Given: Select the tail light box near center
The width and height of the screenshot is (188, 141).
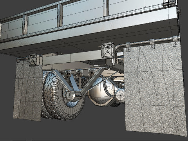Looking at the screenshot, I should pos(108,51).
